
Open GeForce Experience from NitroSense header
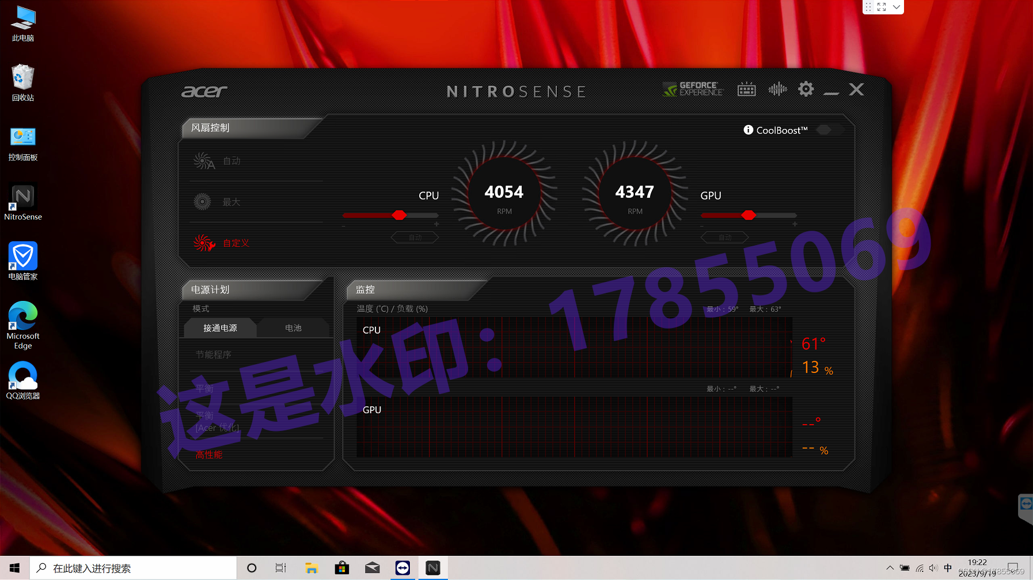[693, 89]
